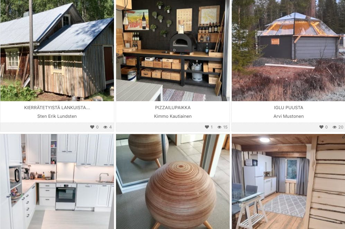Visit author Kimmo Kautiainen's profile

point(173,116)
